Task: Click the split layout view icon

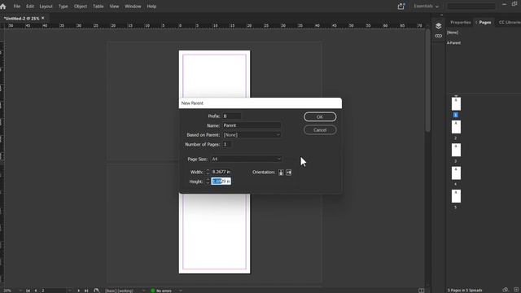Action: pyautogui.click(x=421, y=291)
